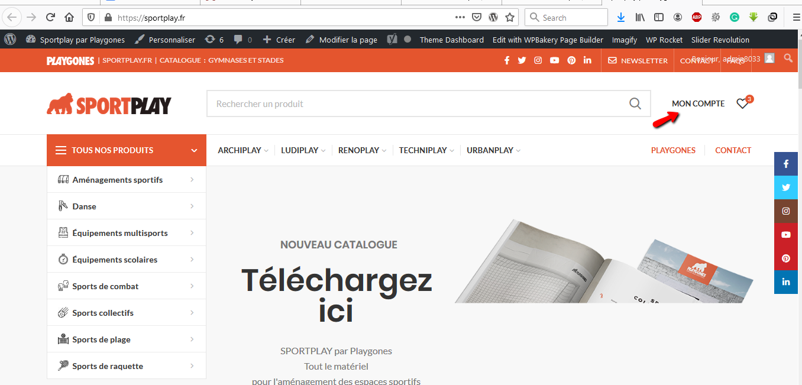Open PLAYGONES link in navigation bar

pos(673,150)
